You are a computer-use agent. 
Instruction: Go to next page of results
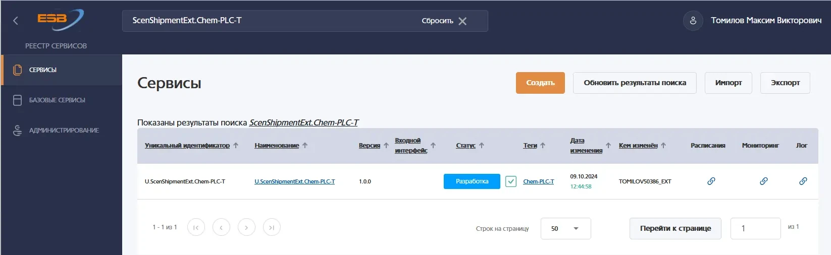[246, 227]
